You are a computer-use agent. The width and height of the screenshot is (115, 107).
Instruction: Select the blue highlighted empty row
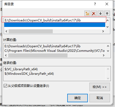pyautogui.click(x=55, y=25)
